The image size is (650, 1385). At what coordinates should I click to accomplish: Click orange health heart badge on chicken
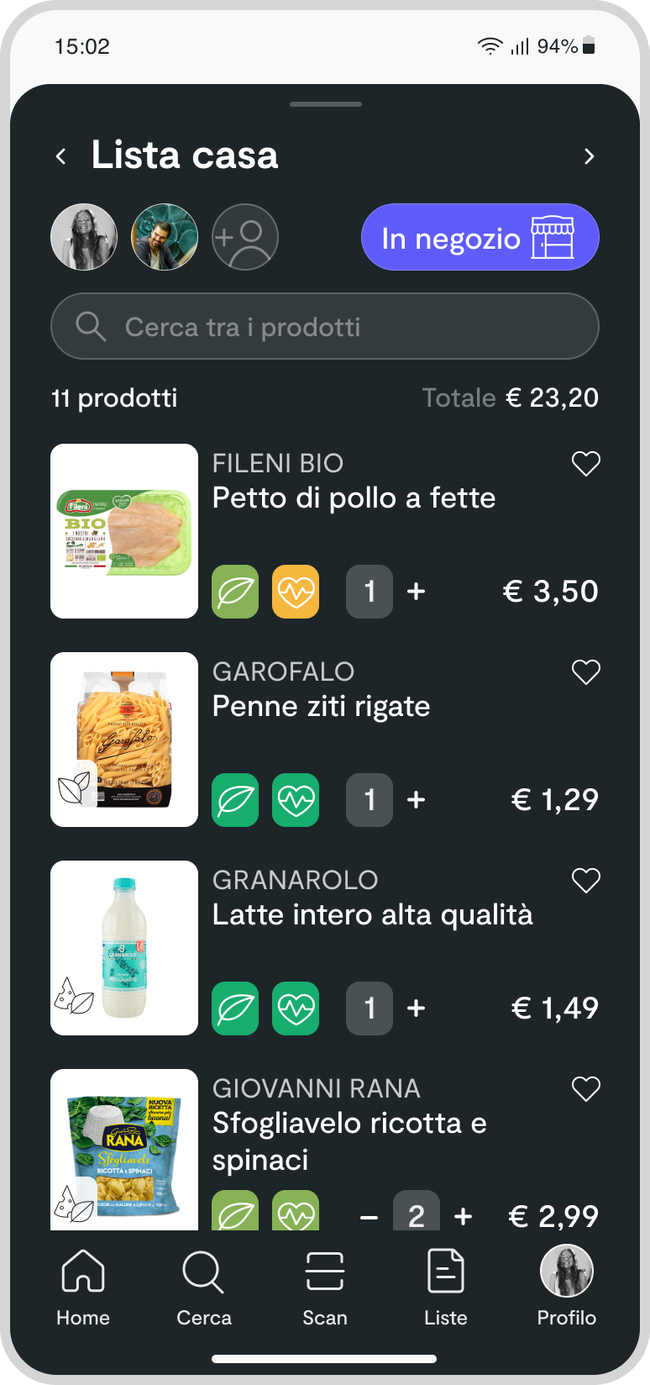coord(296,592)
